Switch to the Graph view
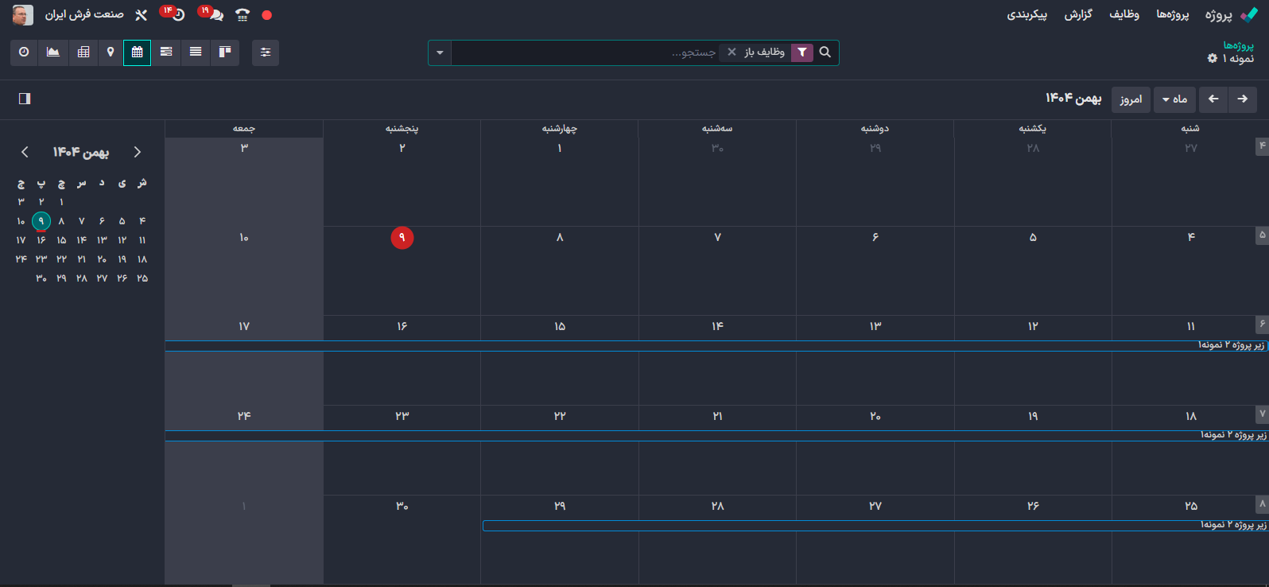The height and width of the screenshot is (587, 1269). coord(53,52)
